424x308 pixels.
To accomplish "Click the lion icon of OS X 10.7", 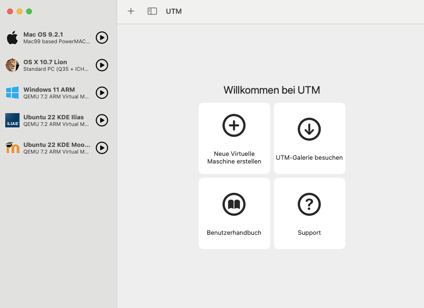I will [x=12, y=65].
